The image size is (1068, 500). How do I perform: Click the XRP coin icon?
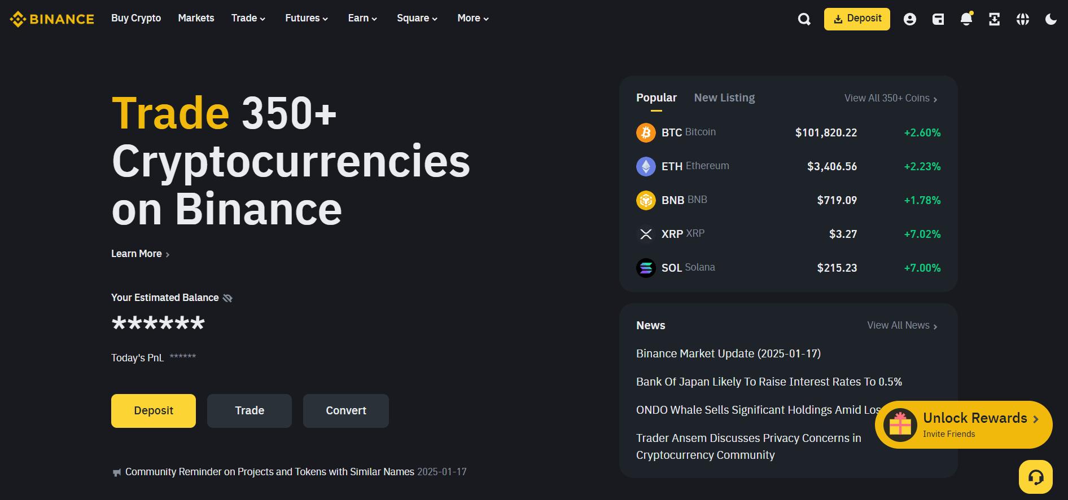pos(646,234)
